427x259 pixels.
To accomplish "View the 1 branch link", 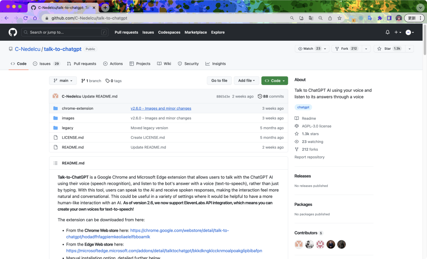I will click(91, 81).
